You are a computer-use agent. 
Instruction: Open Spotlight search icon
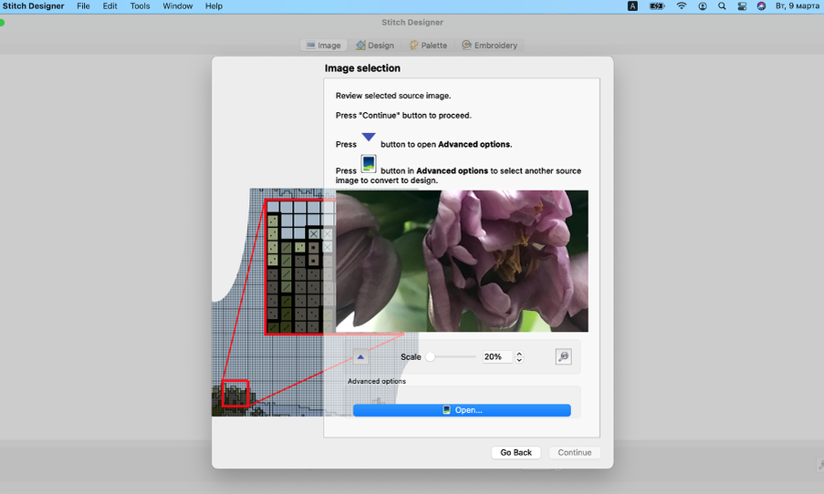(722, 6)
